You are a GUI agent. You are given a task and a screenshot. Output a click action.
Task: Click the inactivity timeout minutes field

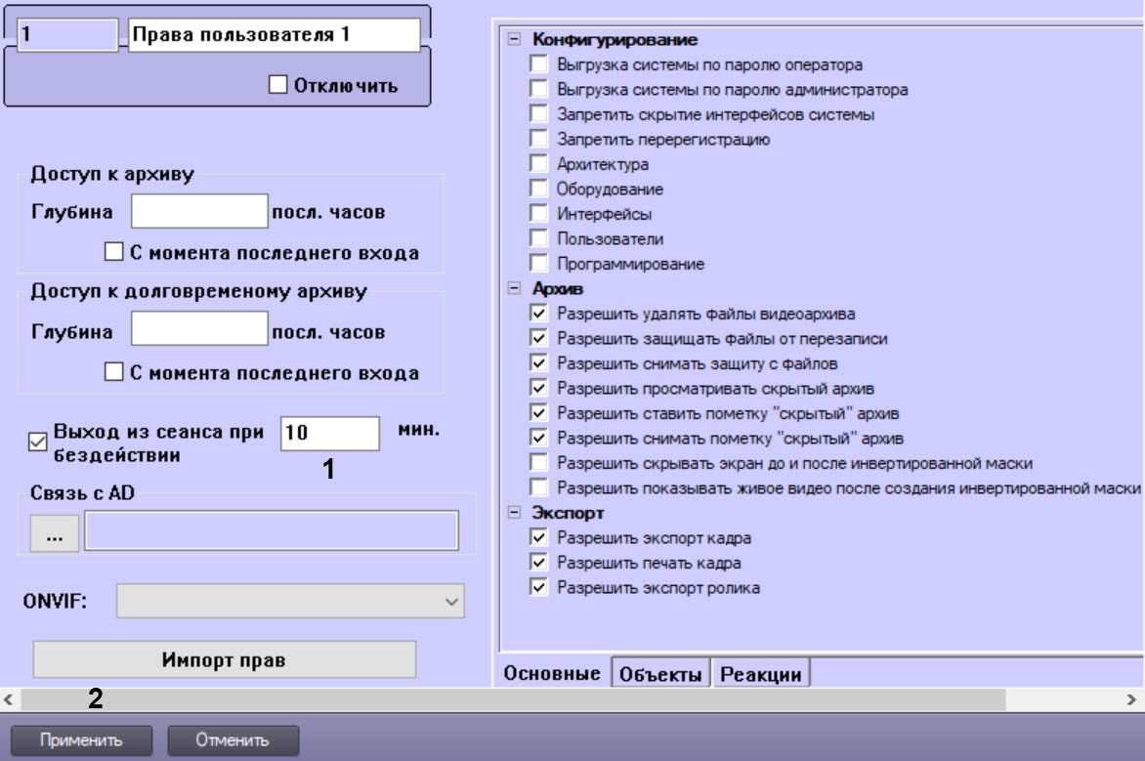click(329, 433)
